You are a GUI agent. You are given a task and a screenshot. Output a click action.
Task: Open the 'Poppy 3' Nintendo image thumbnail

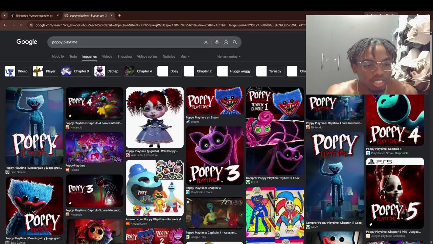(x=94, y=191)
